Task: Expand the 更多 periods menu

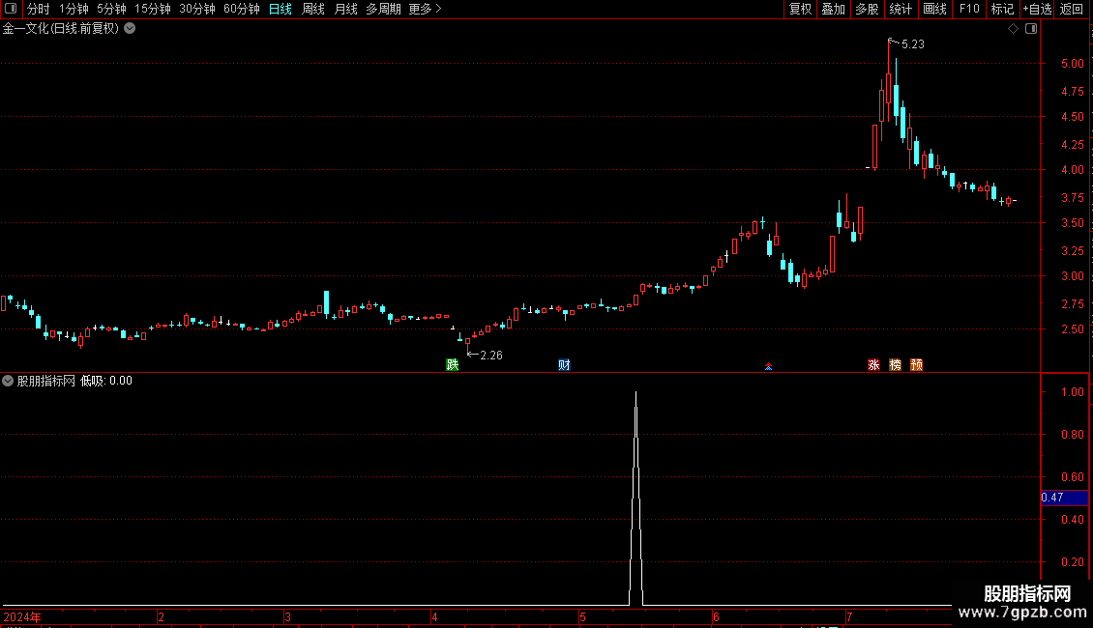Action: [426, 9]
